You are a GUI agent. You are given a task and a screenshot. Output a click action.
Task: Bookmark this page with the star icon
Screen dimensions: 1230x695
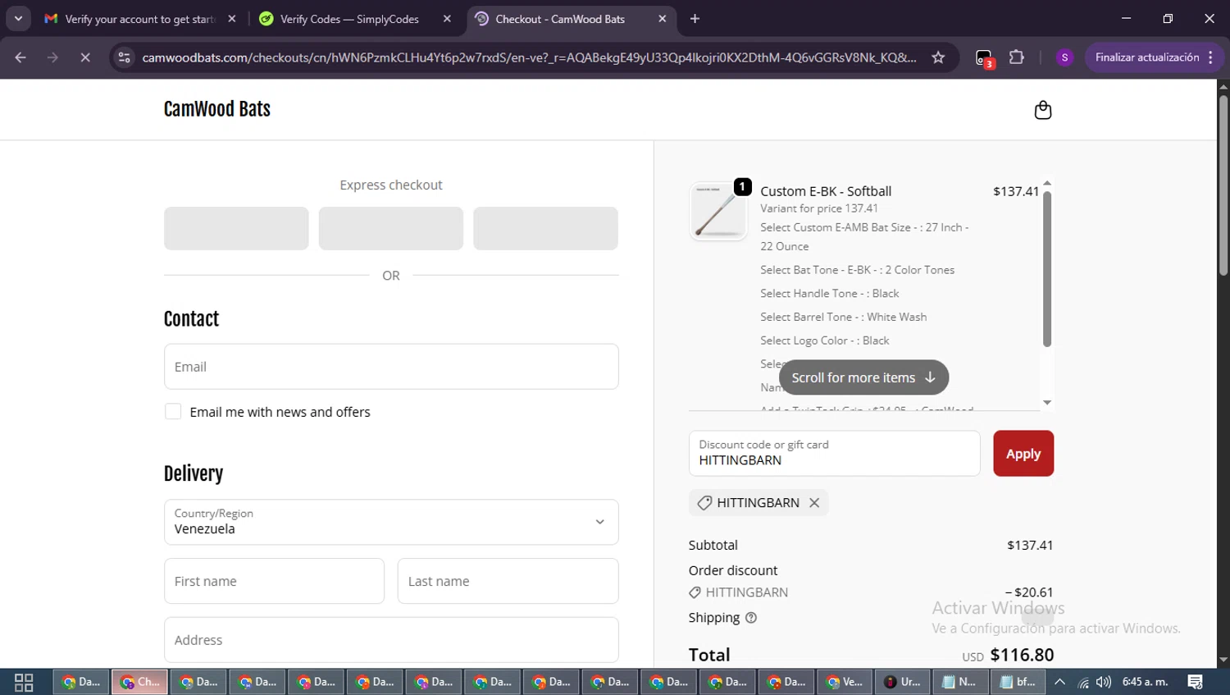(938, 57)
